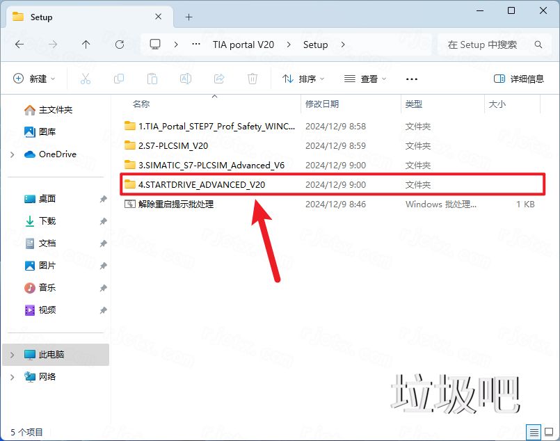Open the 查看 view dropdown
560x441 pixels.
(365, 79)
